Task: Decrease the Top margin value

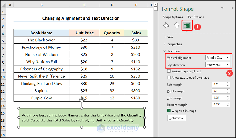Action: point(228,99)
